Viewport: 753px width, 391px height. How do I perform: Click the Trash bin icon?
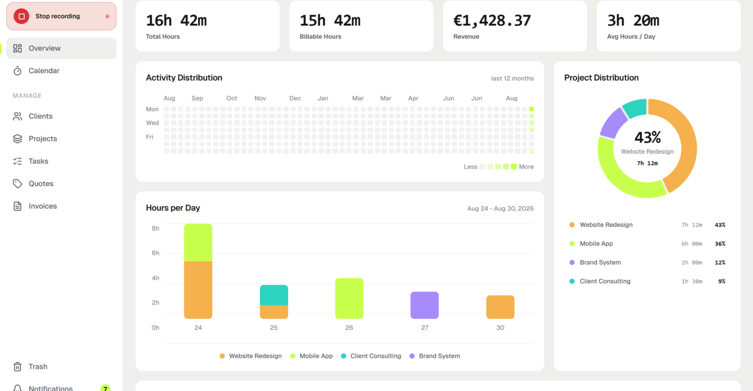coord(18,367)
